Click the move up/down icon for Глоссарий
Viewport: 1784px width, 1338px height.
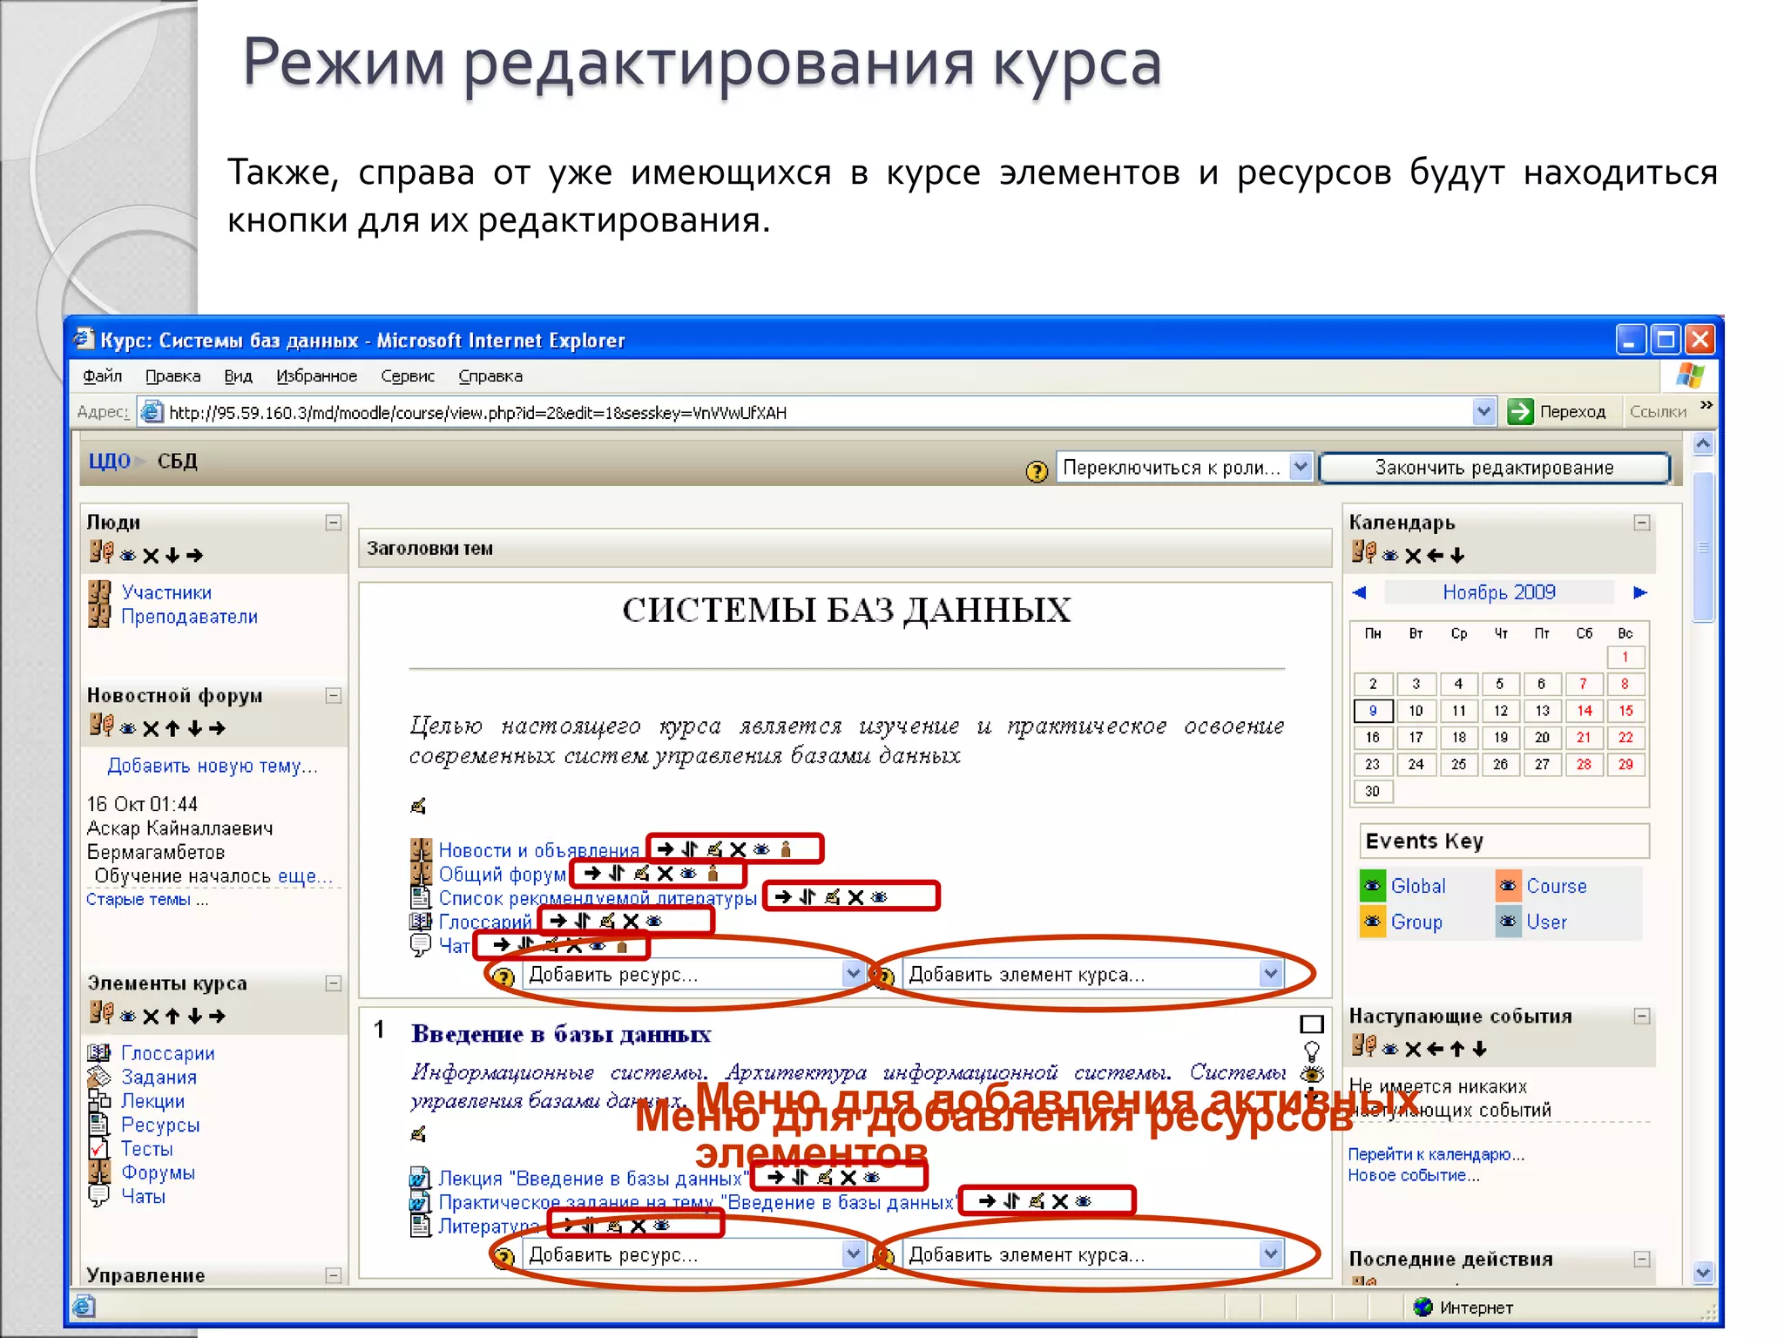583,921
